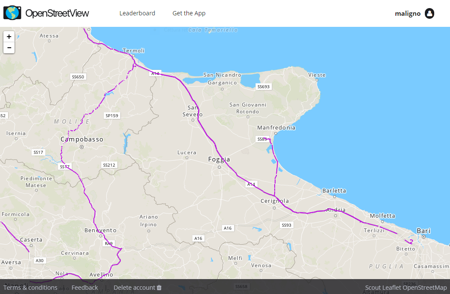
Task: Open the maligno username menu
Action: click(x=407, y=14)
